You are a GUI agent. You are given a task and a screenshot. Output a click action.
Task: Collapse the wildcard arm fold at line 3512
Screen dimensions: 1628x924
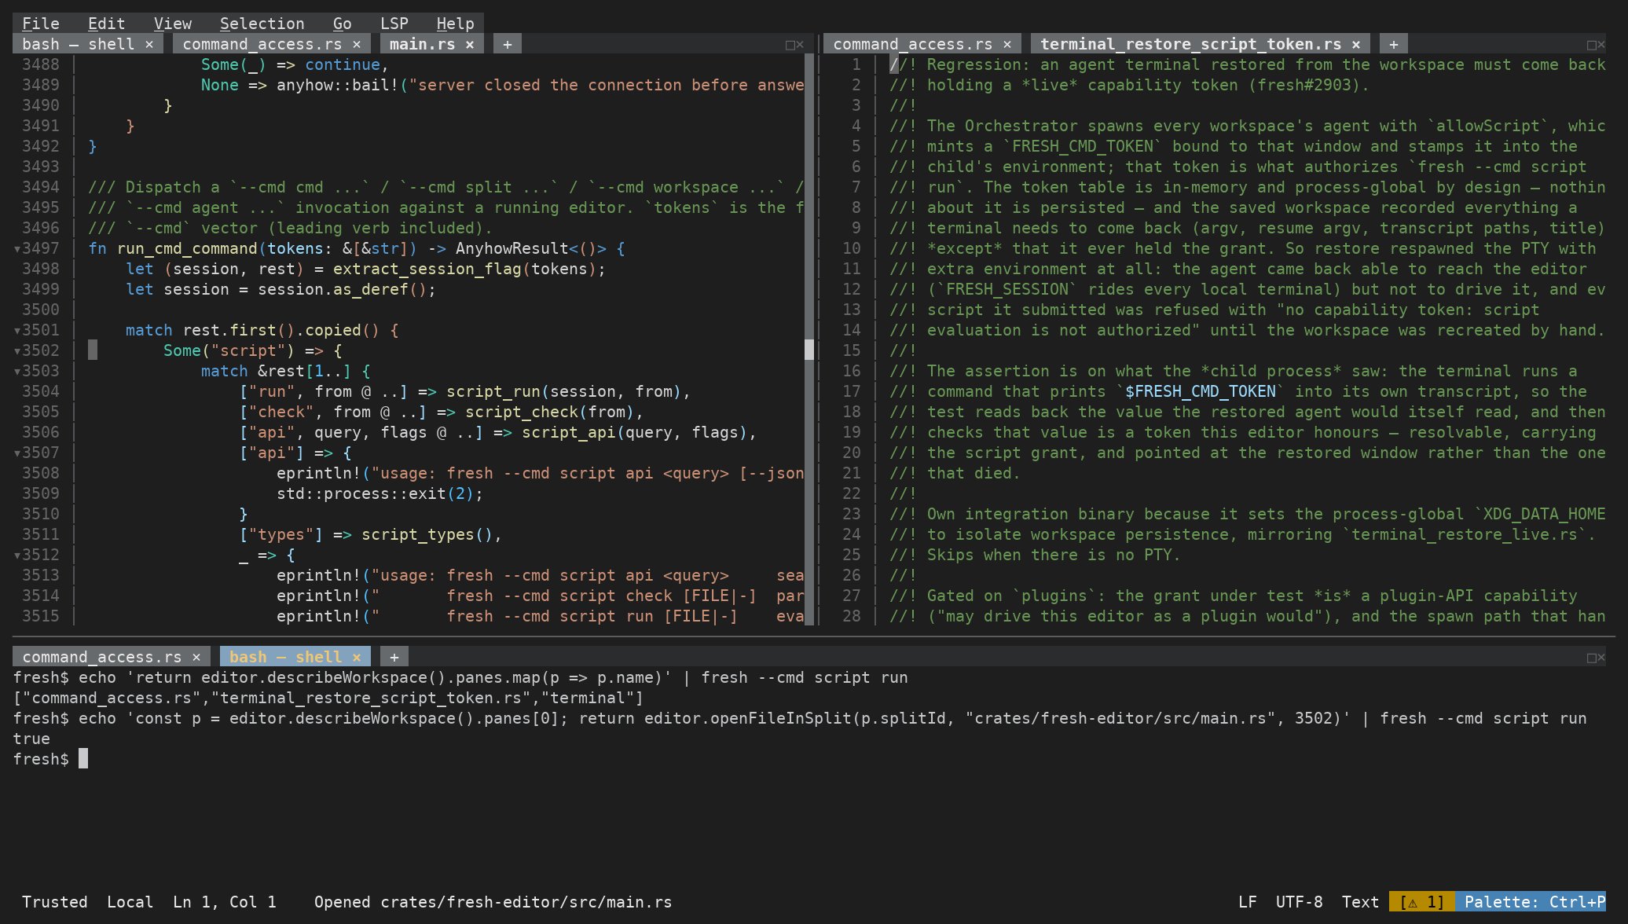click(x=17, y=555)
